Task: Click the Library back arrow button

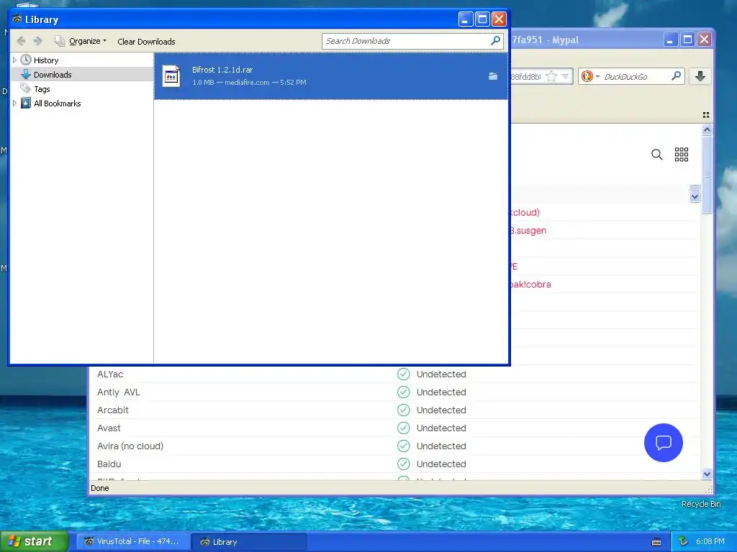Action: click(21, 41)
